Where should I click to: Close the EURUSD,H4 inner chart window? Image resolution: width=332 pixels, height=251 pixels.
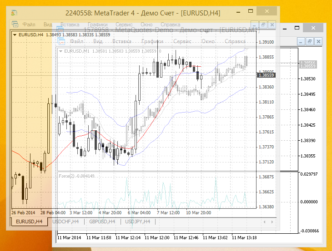coord(272,25)
